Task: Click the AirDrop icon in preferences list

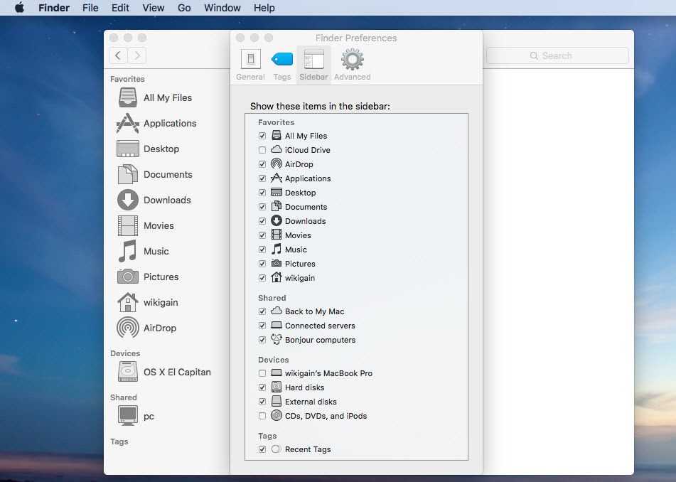Action: [x=277, y=164]
